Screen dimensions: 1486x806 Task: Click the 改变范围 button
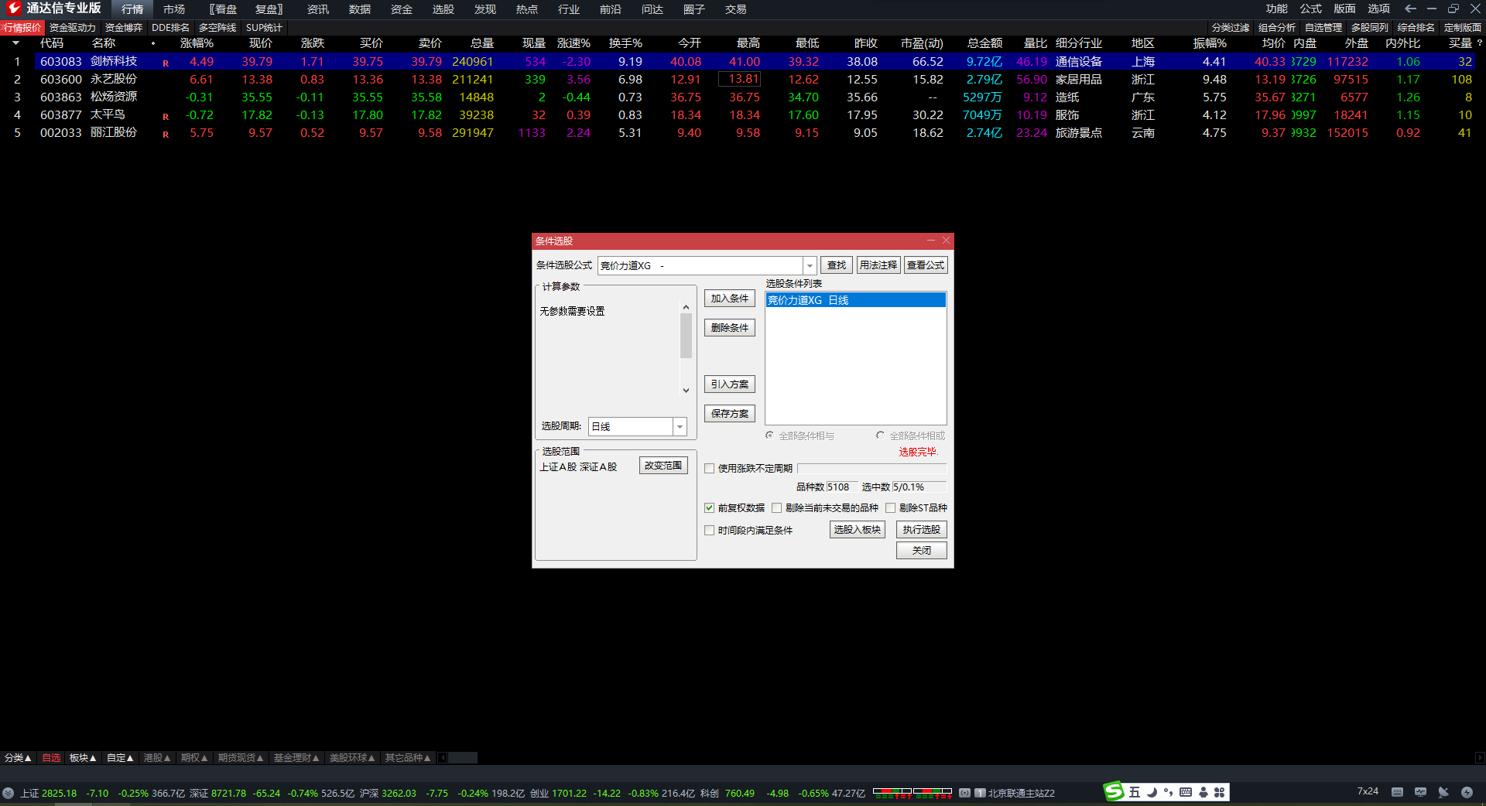[x=663, y=466]
